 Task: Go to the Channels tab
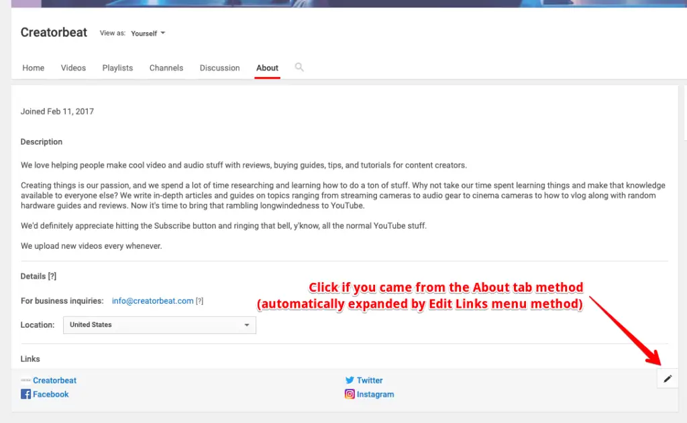coord(166,68)
